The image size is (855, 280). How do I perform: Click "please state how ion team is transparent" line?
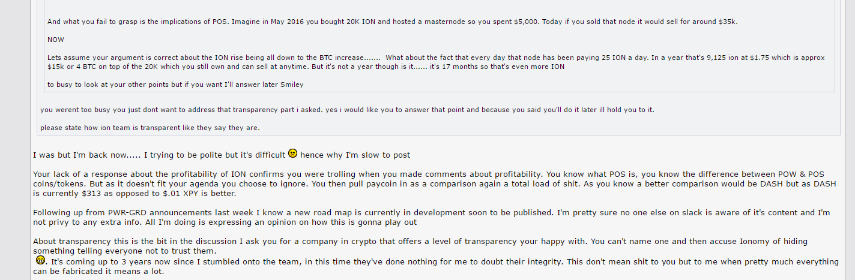click(150, 128)
